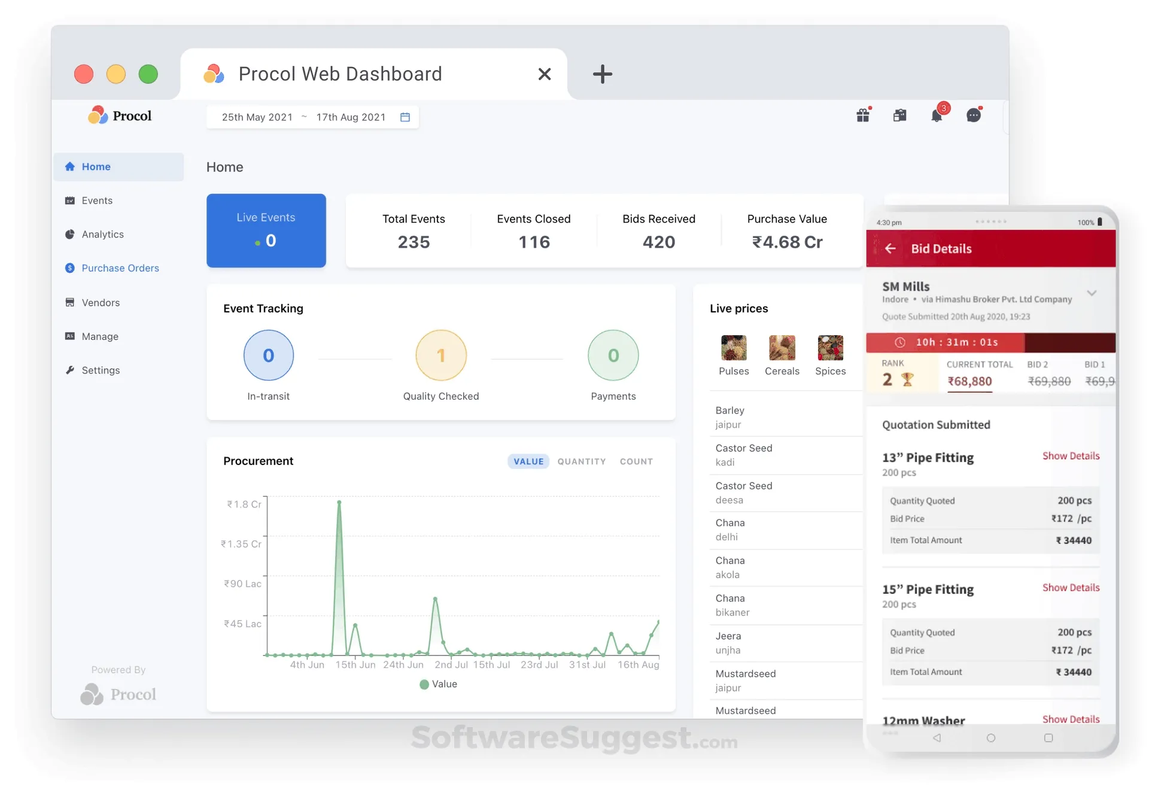The width and height of the screenshot is (1149, 796).
Task: Click the briefcase icon in top bar
Action: click(899, 116)
